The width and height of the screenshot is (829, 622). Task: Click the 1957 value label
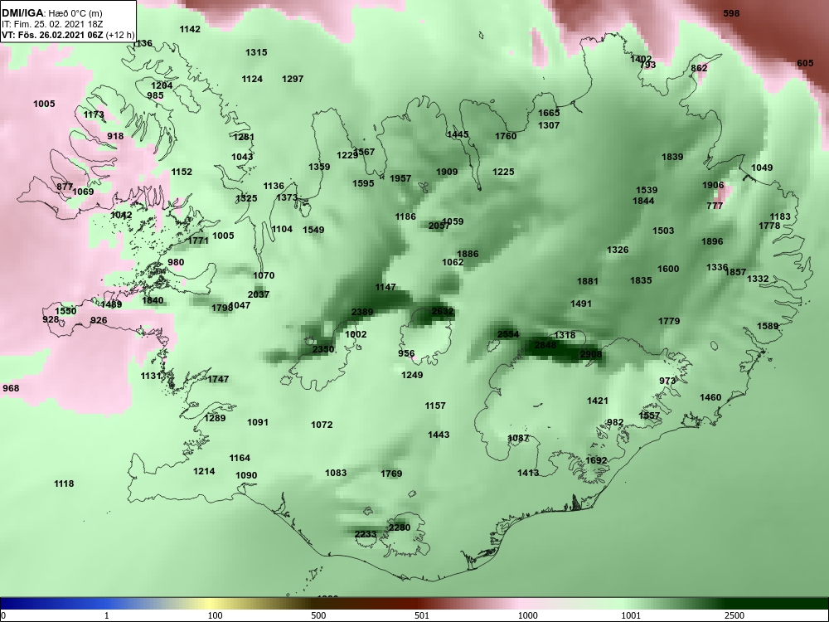click(400, 179)
